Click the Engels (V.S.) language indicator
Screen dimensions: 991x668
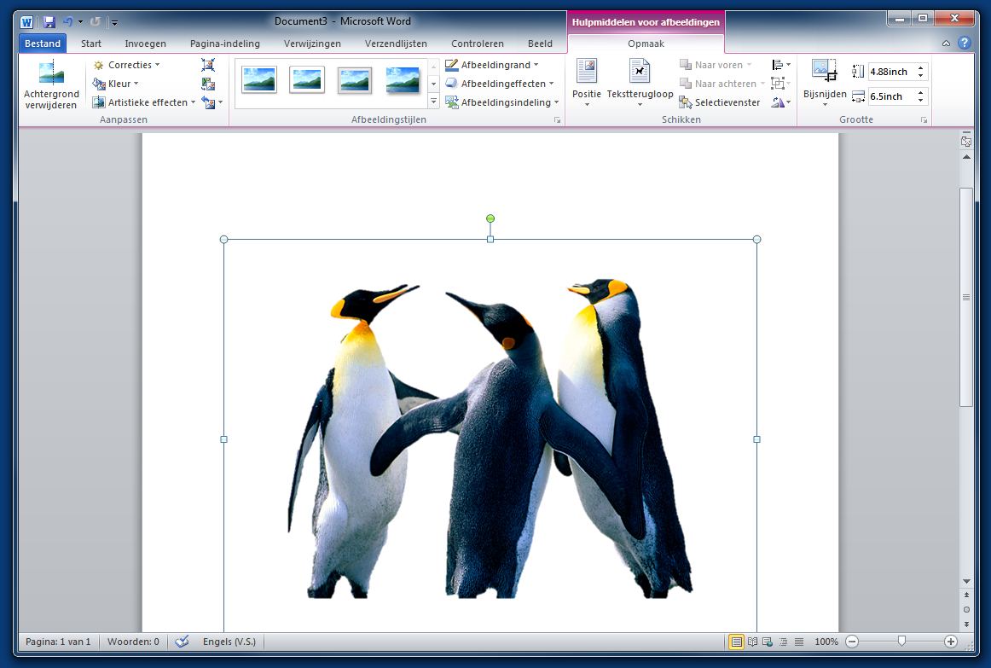tap(229, 642)
